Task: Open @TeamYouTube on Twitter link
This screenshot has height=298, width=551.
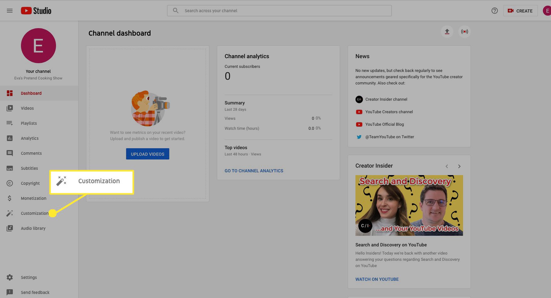Action: pyautogui.click(x=390, y=137)
